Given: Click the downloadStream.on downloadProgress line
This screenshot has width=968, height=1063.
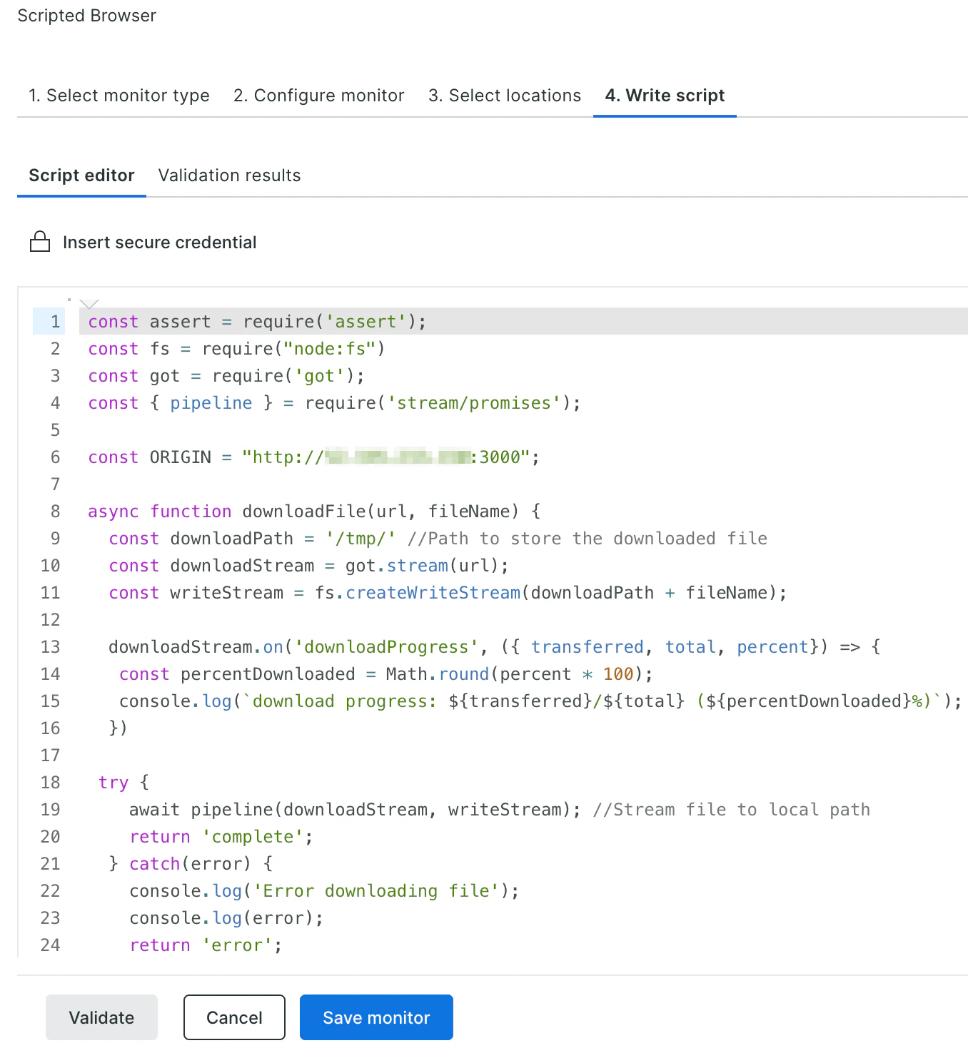Looking at the screenshot, I should click(495, 647).
